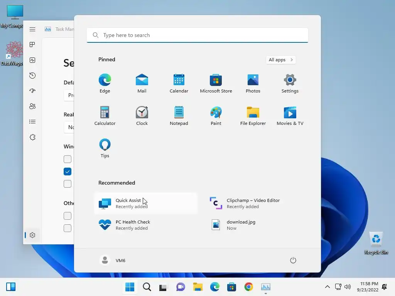Go to Task Manager Startup apps tab
This screenshot has height=296, width=395.
(32, 91)
